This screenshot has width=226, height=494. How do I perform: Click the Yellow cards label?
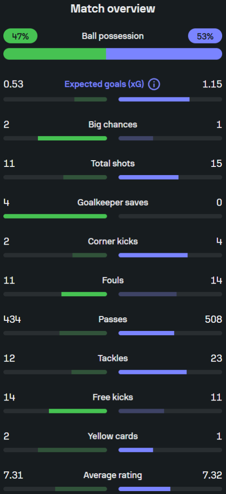[x=113, y=436]
